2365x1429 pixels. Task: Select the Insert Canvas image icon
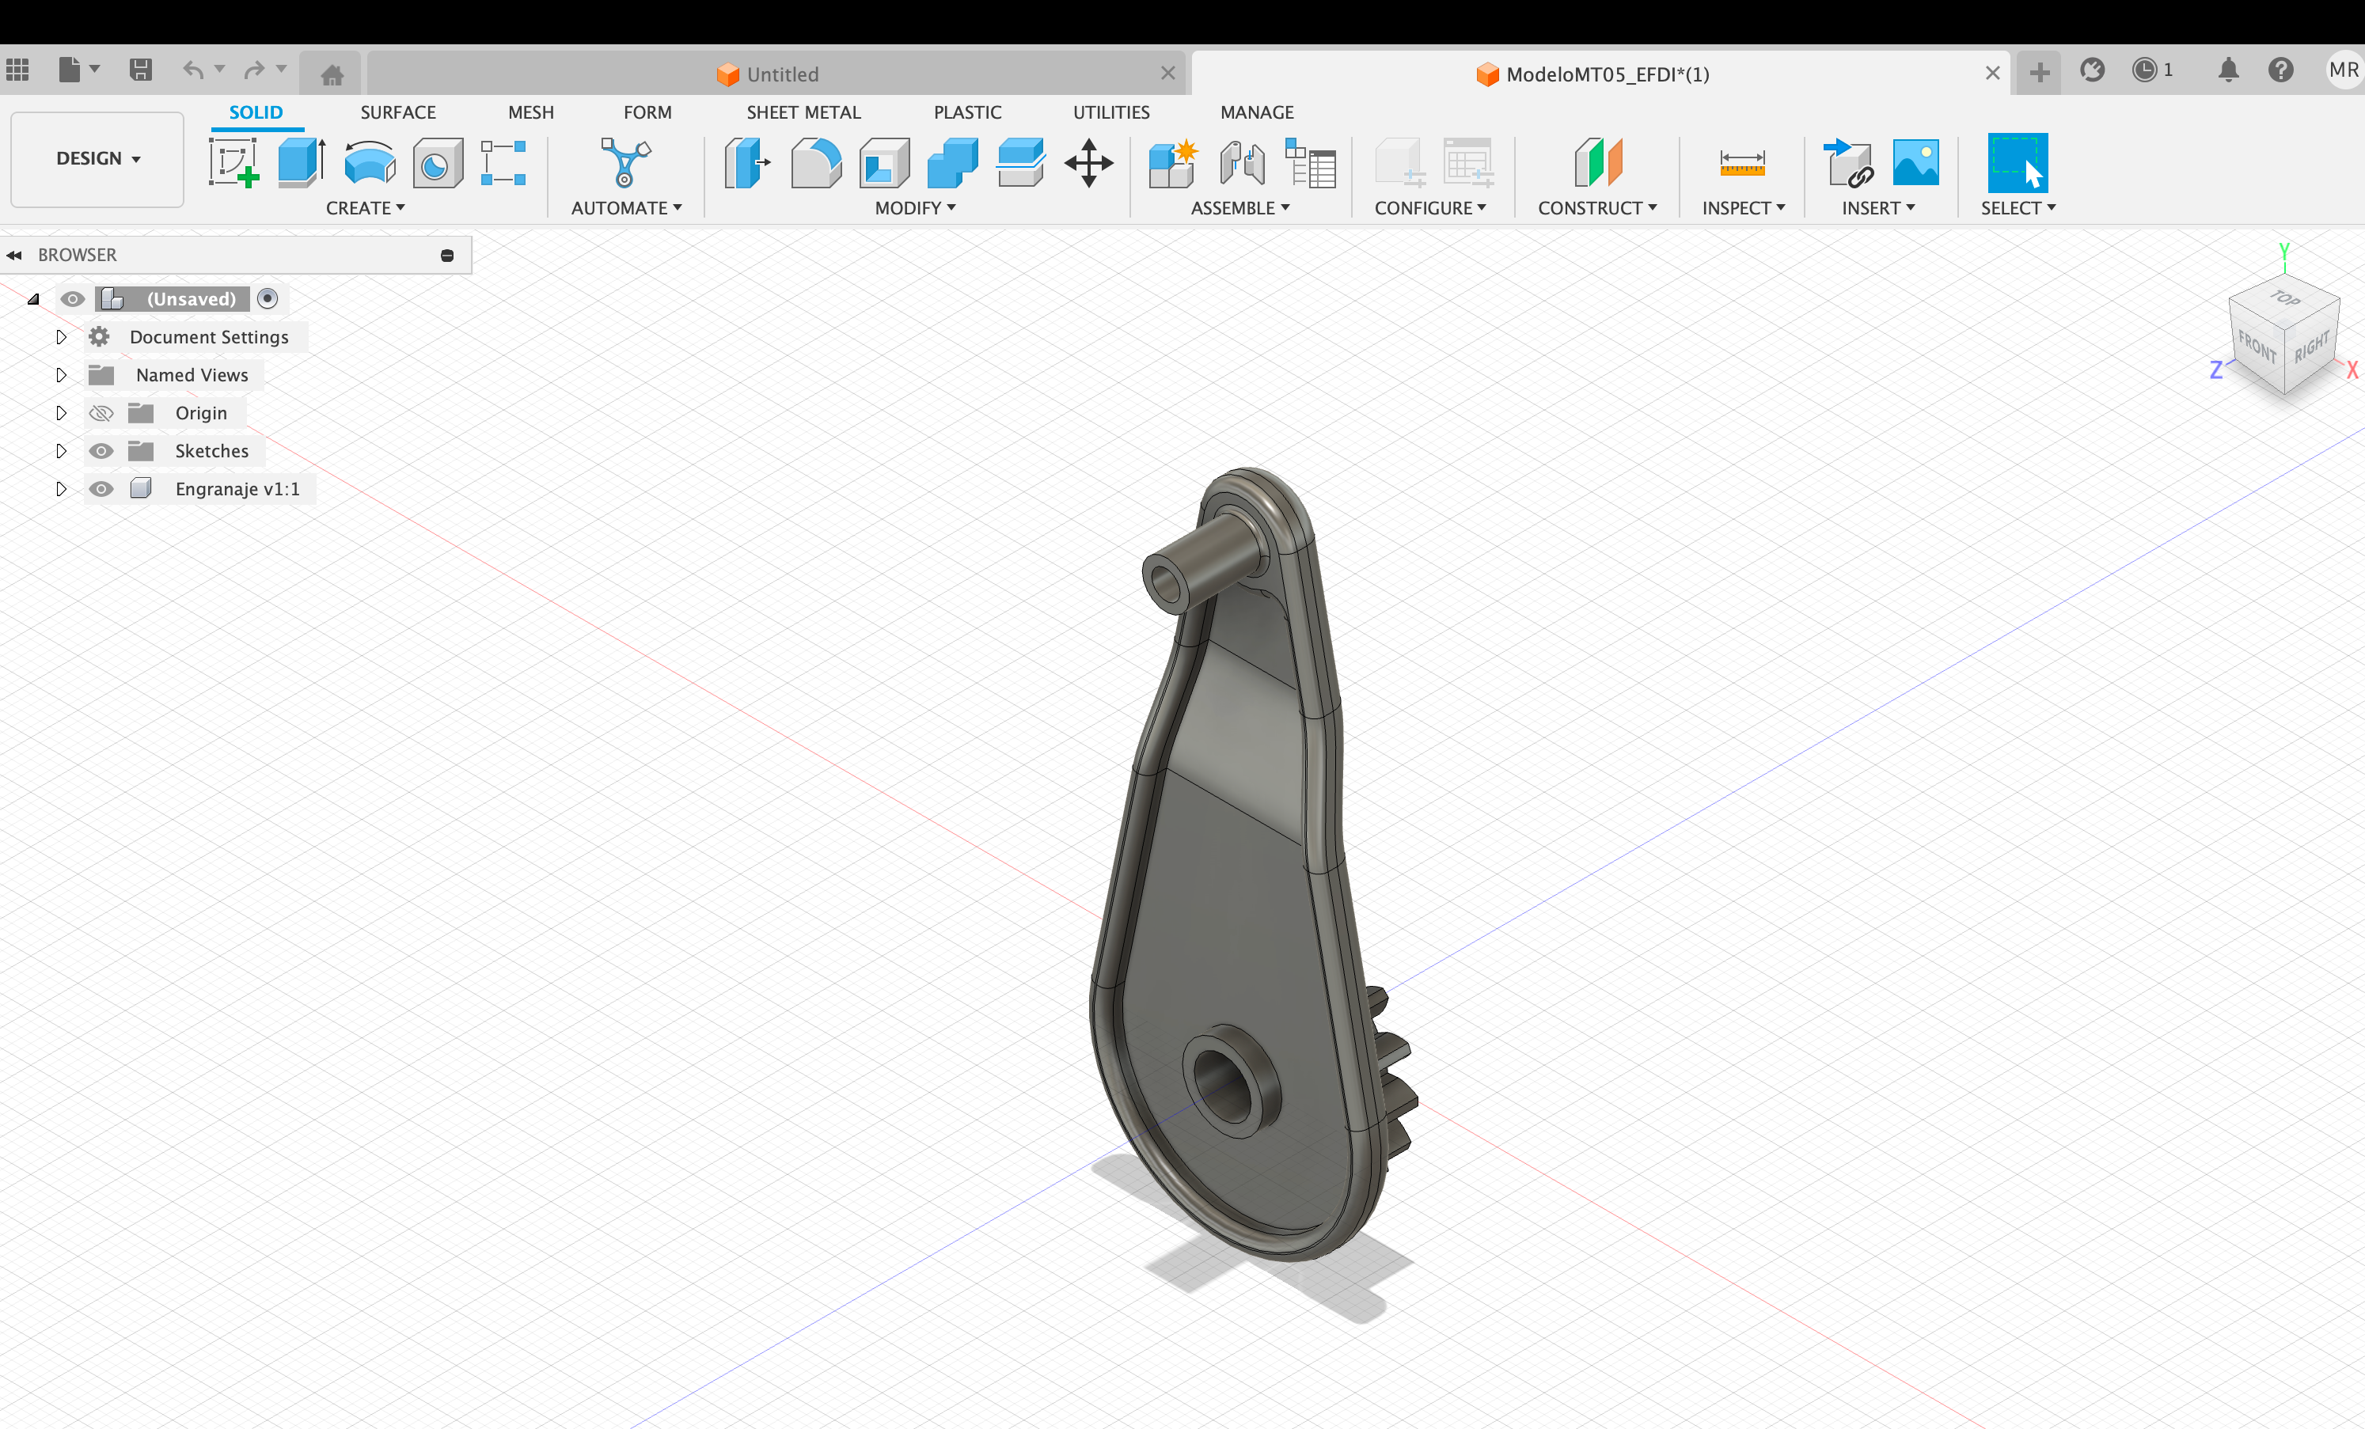tap(1915, 162)
